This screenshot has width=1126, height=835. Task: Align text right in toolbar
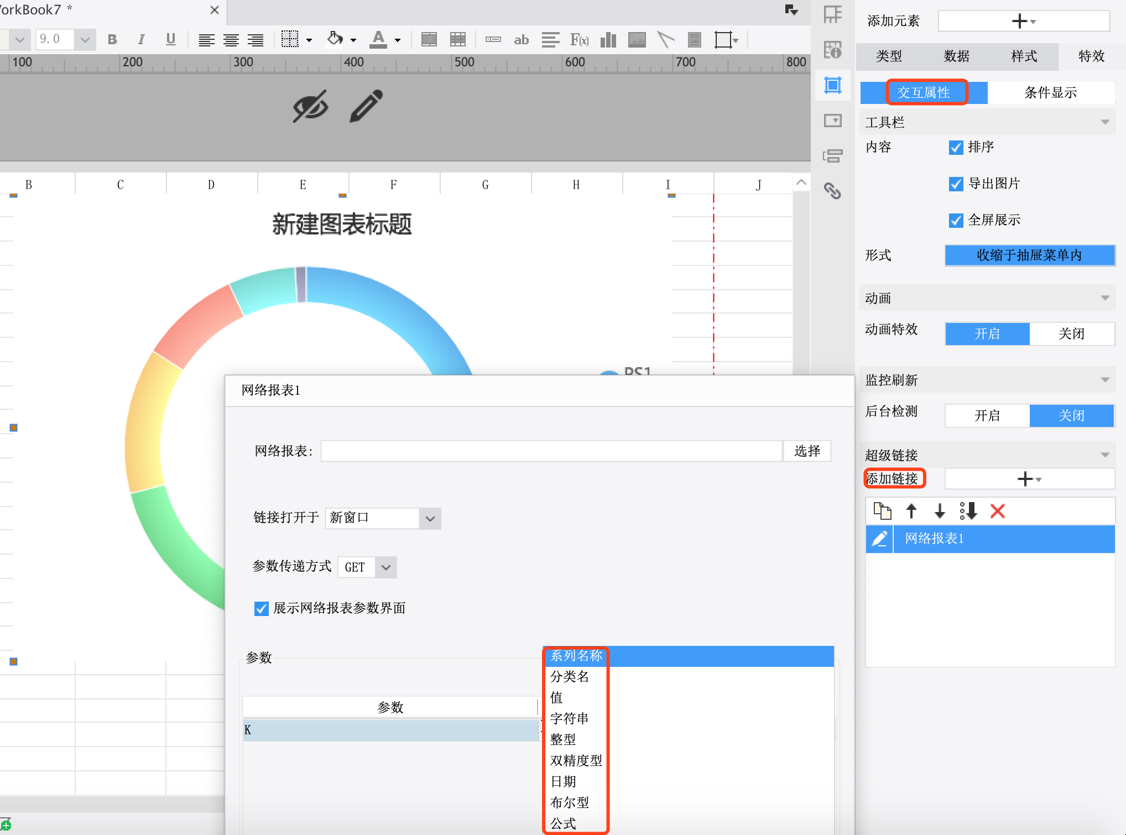click(255, 40)
